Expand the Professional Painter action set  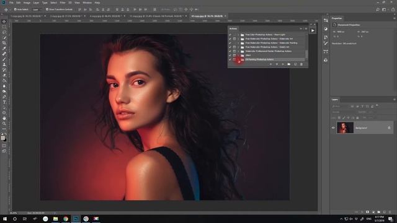click(x=238, y=51)
